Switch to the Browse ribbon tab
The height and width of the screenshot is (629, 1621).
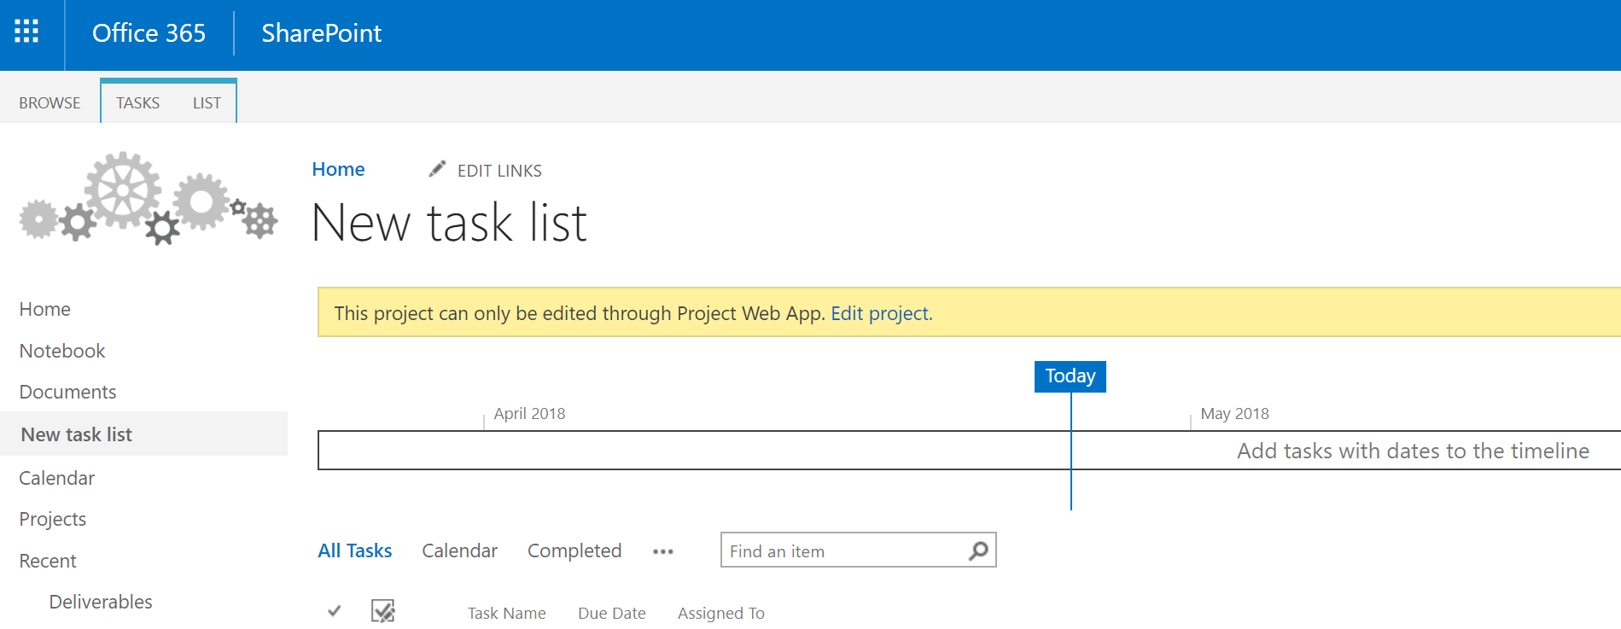pos(50,102)
